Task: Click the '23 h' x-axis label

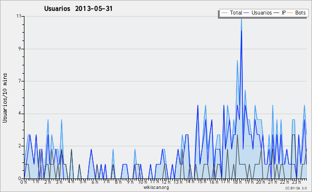Action: point(296,182)
